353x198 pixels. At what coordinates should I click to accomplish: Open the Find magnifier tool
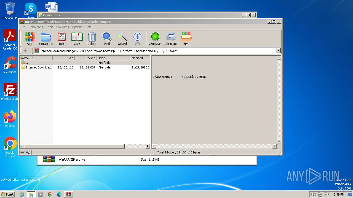(x=107, y=38)
